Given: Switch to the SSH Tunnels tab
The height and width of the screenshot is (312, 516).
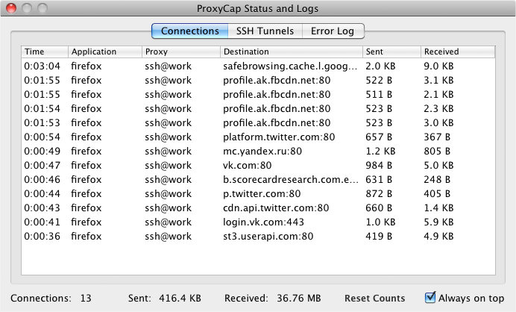Looking at the screenshot, I should (x=265, y=31).
